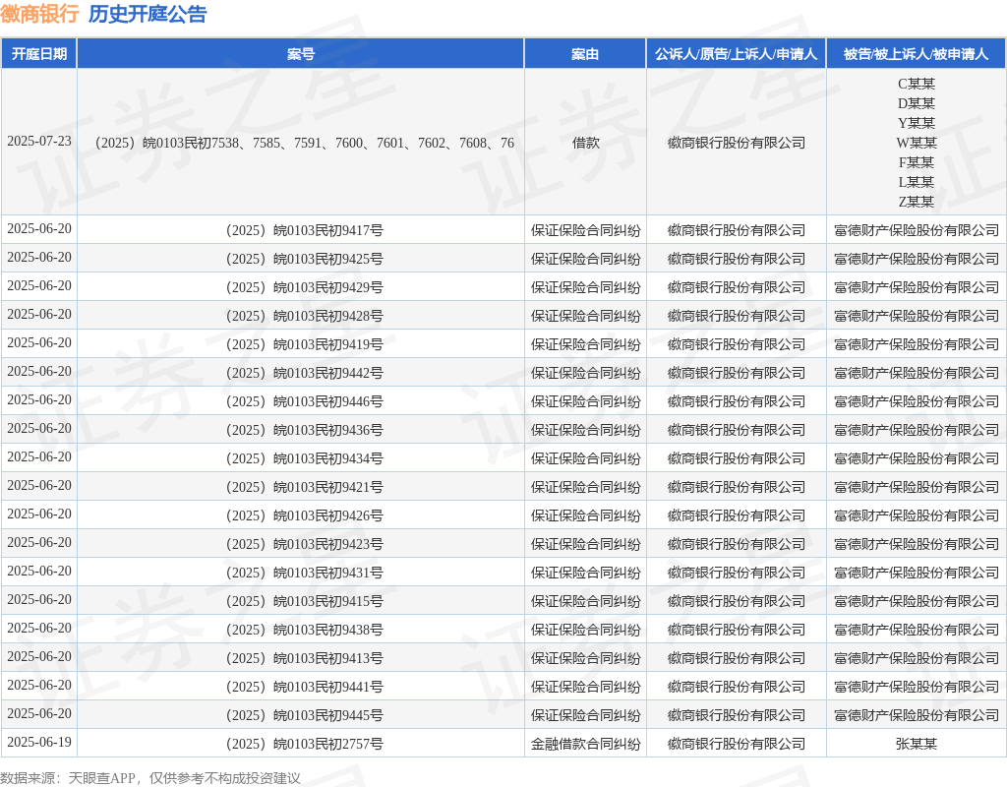Click the date 2025-07-23
Screen dimensions: 1007x787
39,142
